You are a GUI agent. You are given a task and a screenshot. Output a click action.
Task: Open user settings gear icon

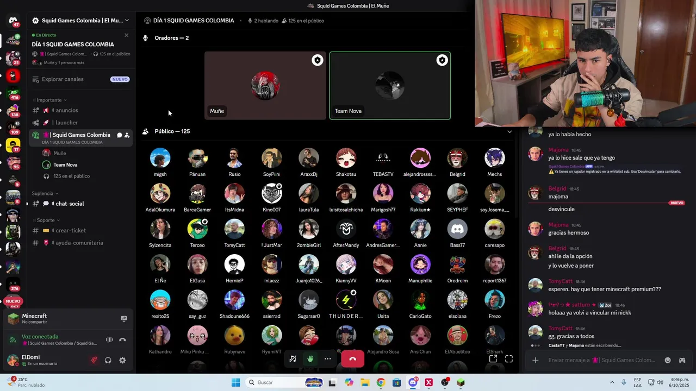(x=122, y=360)
